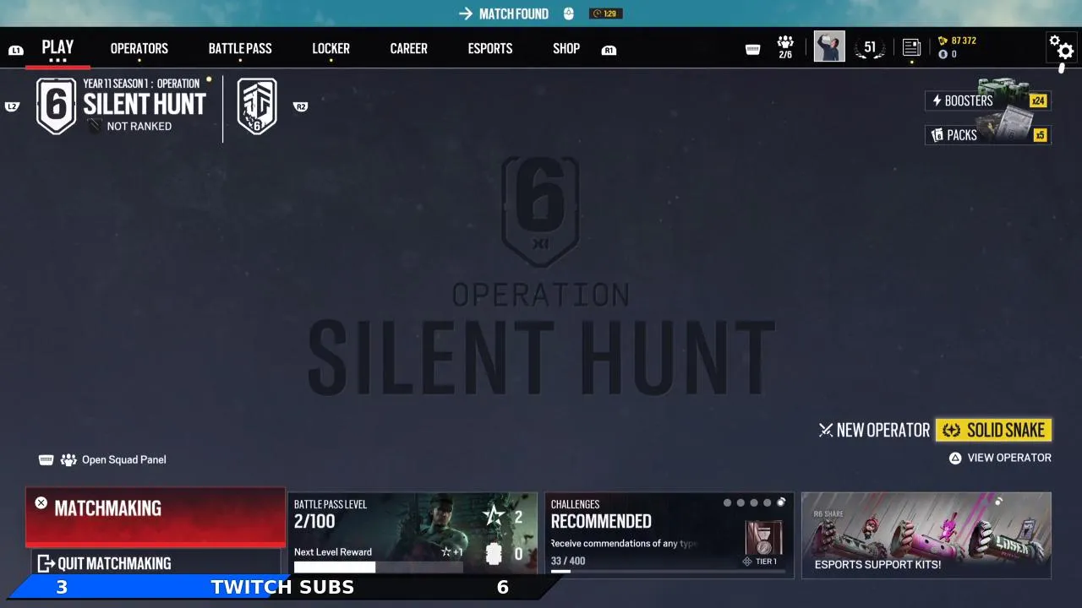
Task: Click the R6 credits balance 0
Action: pyautogui.click(x=948, y=54)
